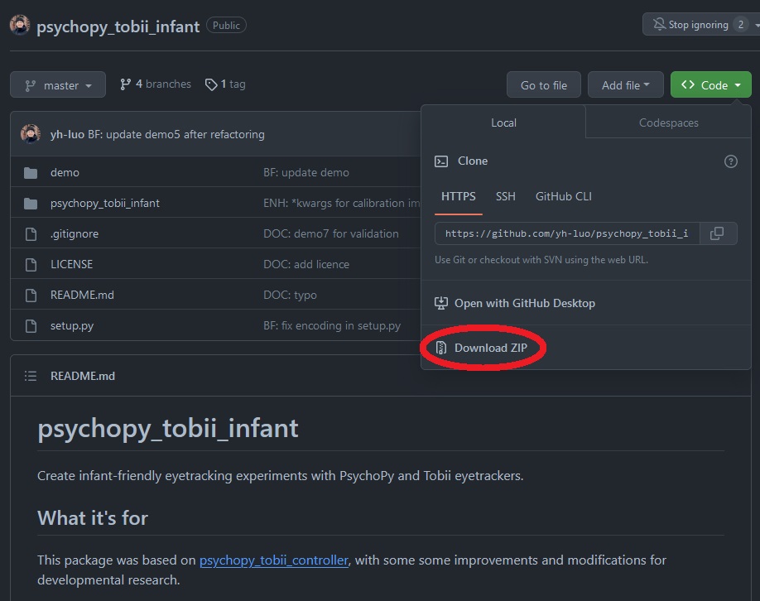The image size is (760, 601).
Task: Click the file icon beside setup.py
Action: coord(31,325)
